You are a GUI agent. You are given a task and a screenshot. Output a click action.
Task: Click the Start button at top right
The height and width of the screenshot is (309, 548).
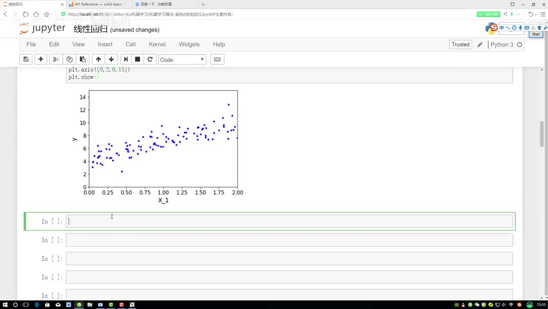536,34
